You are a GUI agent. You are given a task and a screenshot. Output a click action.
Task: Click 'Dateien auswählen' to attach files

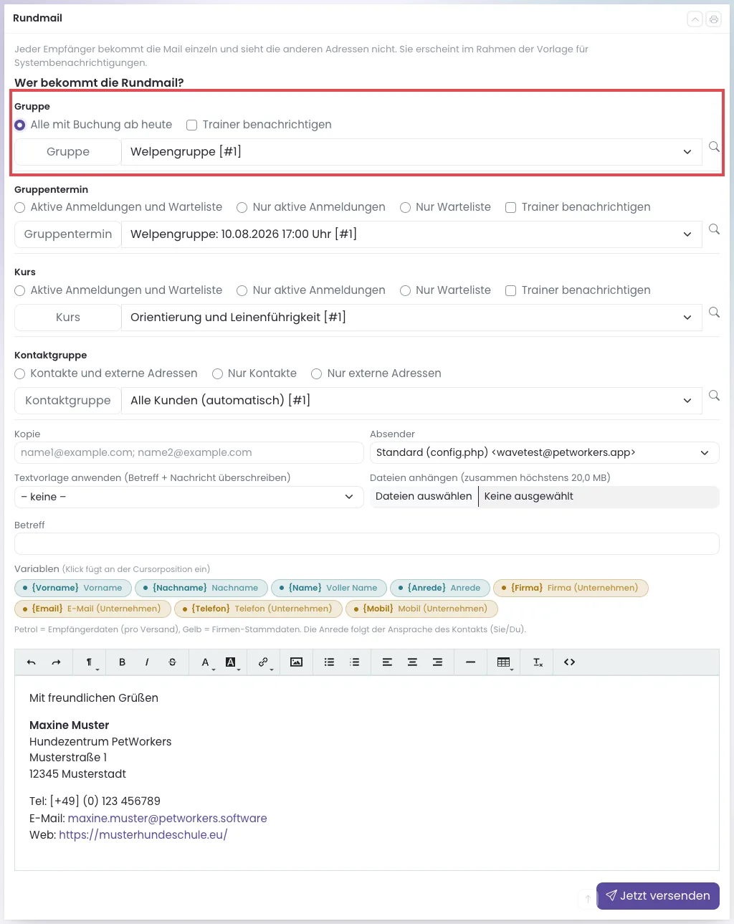pos(424,496)
